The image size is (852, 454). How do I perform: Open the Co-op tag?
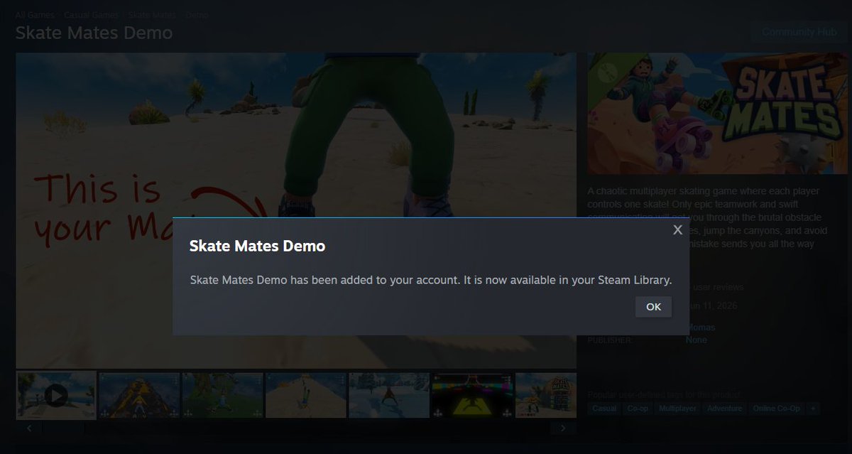[x=638, y=409]
